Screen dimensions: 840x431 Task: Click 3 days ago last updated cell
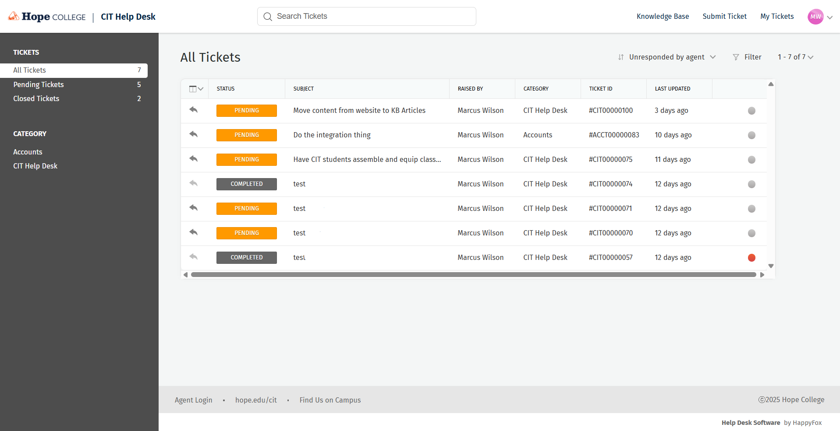671,111
